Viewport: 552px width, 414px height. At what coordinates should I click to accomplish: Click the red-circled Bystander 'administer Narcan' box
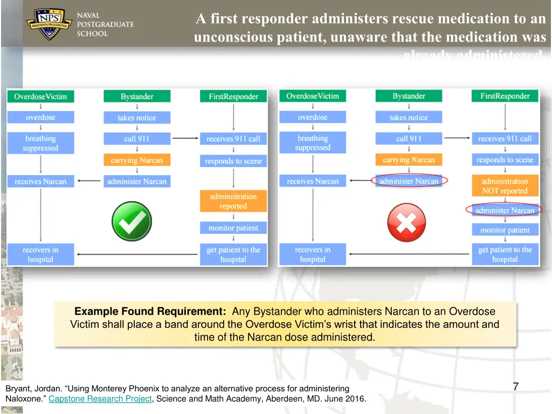coord(409,181)
